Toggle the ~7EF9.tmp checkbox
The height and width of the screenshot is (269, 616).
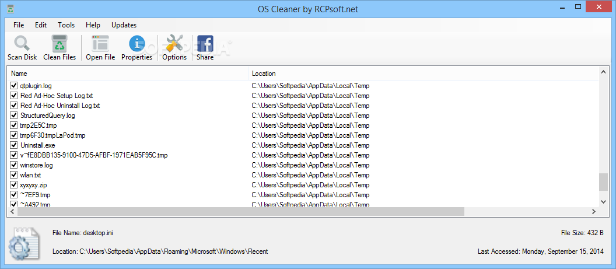14,195
